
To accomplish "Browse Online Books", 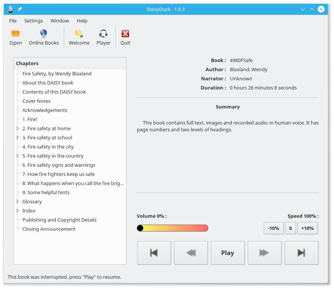I will [x=43, y=36].
